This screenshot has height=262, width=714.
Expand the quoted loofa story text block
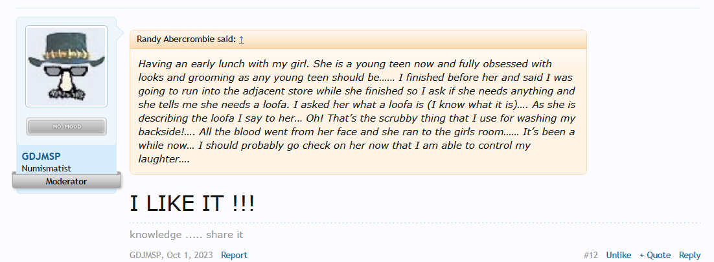pos(358,111)
